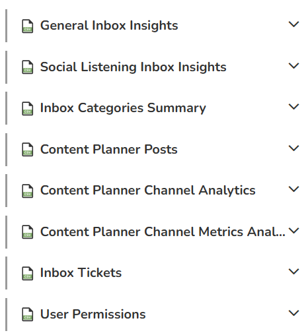
Task: Expand the User Permissions chevron
Action: [293, 313]
